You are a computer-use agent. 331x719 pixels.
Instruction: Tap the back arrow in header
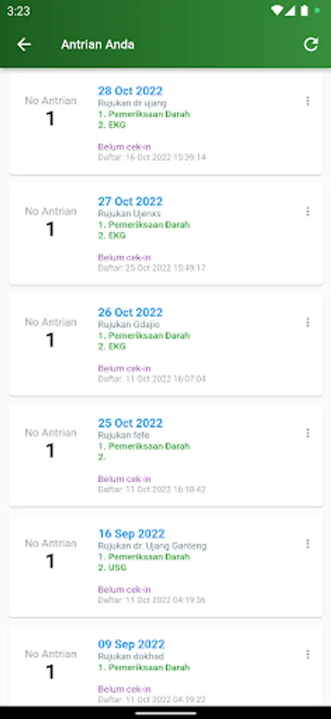[x=24, y=45]
